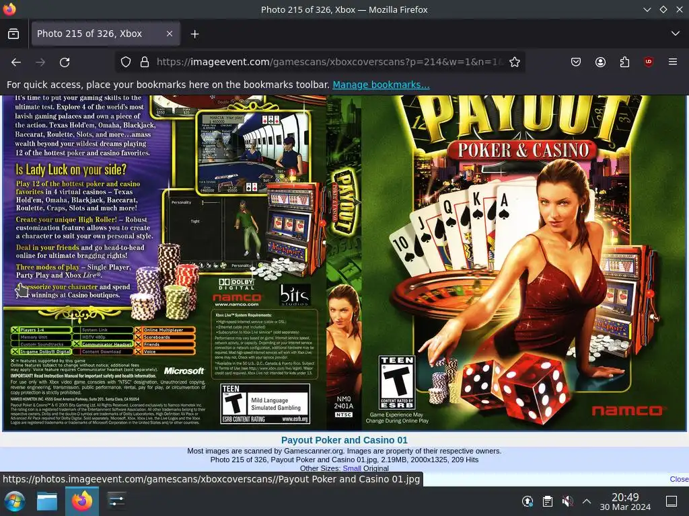Click the forward navigation arrow
689x516 pixels.
tap(40, 62)
